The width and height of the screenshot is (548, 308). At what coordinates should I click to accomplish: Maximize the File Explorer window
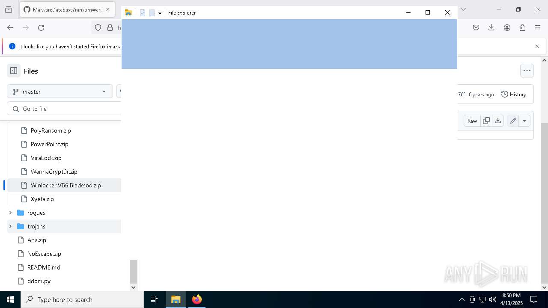click(428, 12)
